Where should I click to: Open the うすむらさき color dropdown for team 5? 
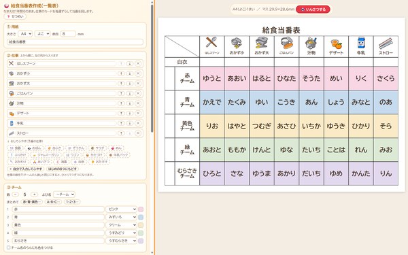[x=121, y=241]
